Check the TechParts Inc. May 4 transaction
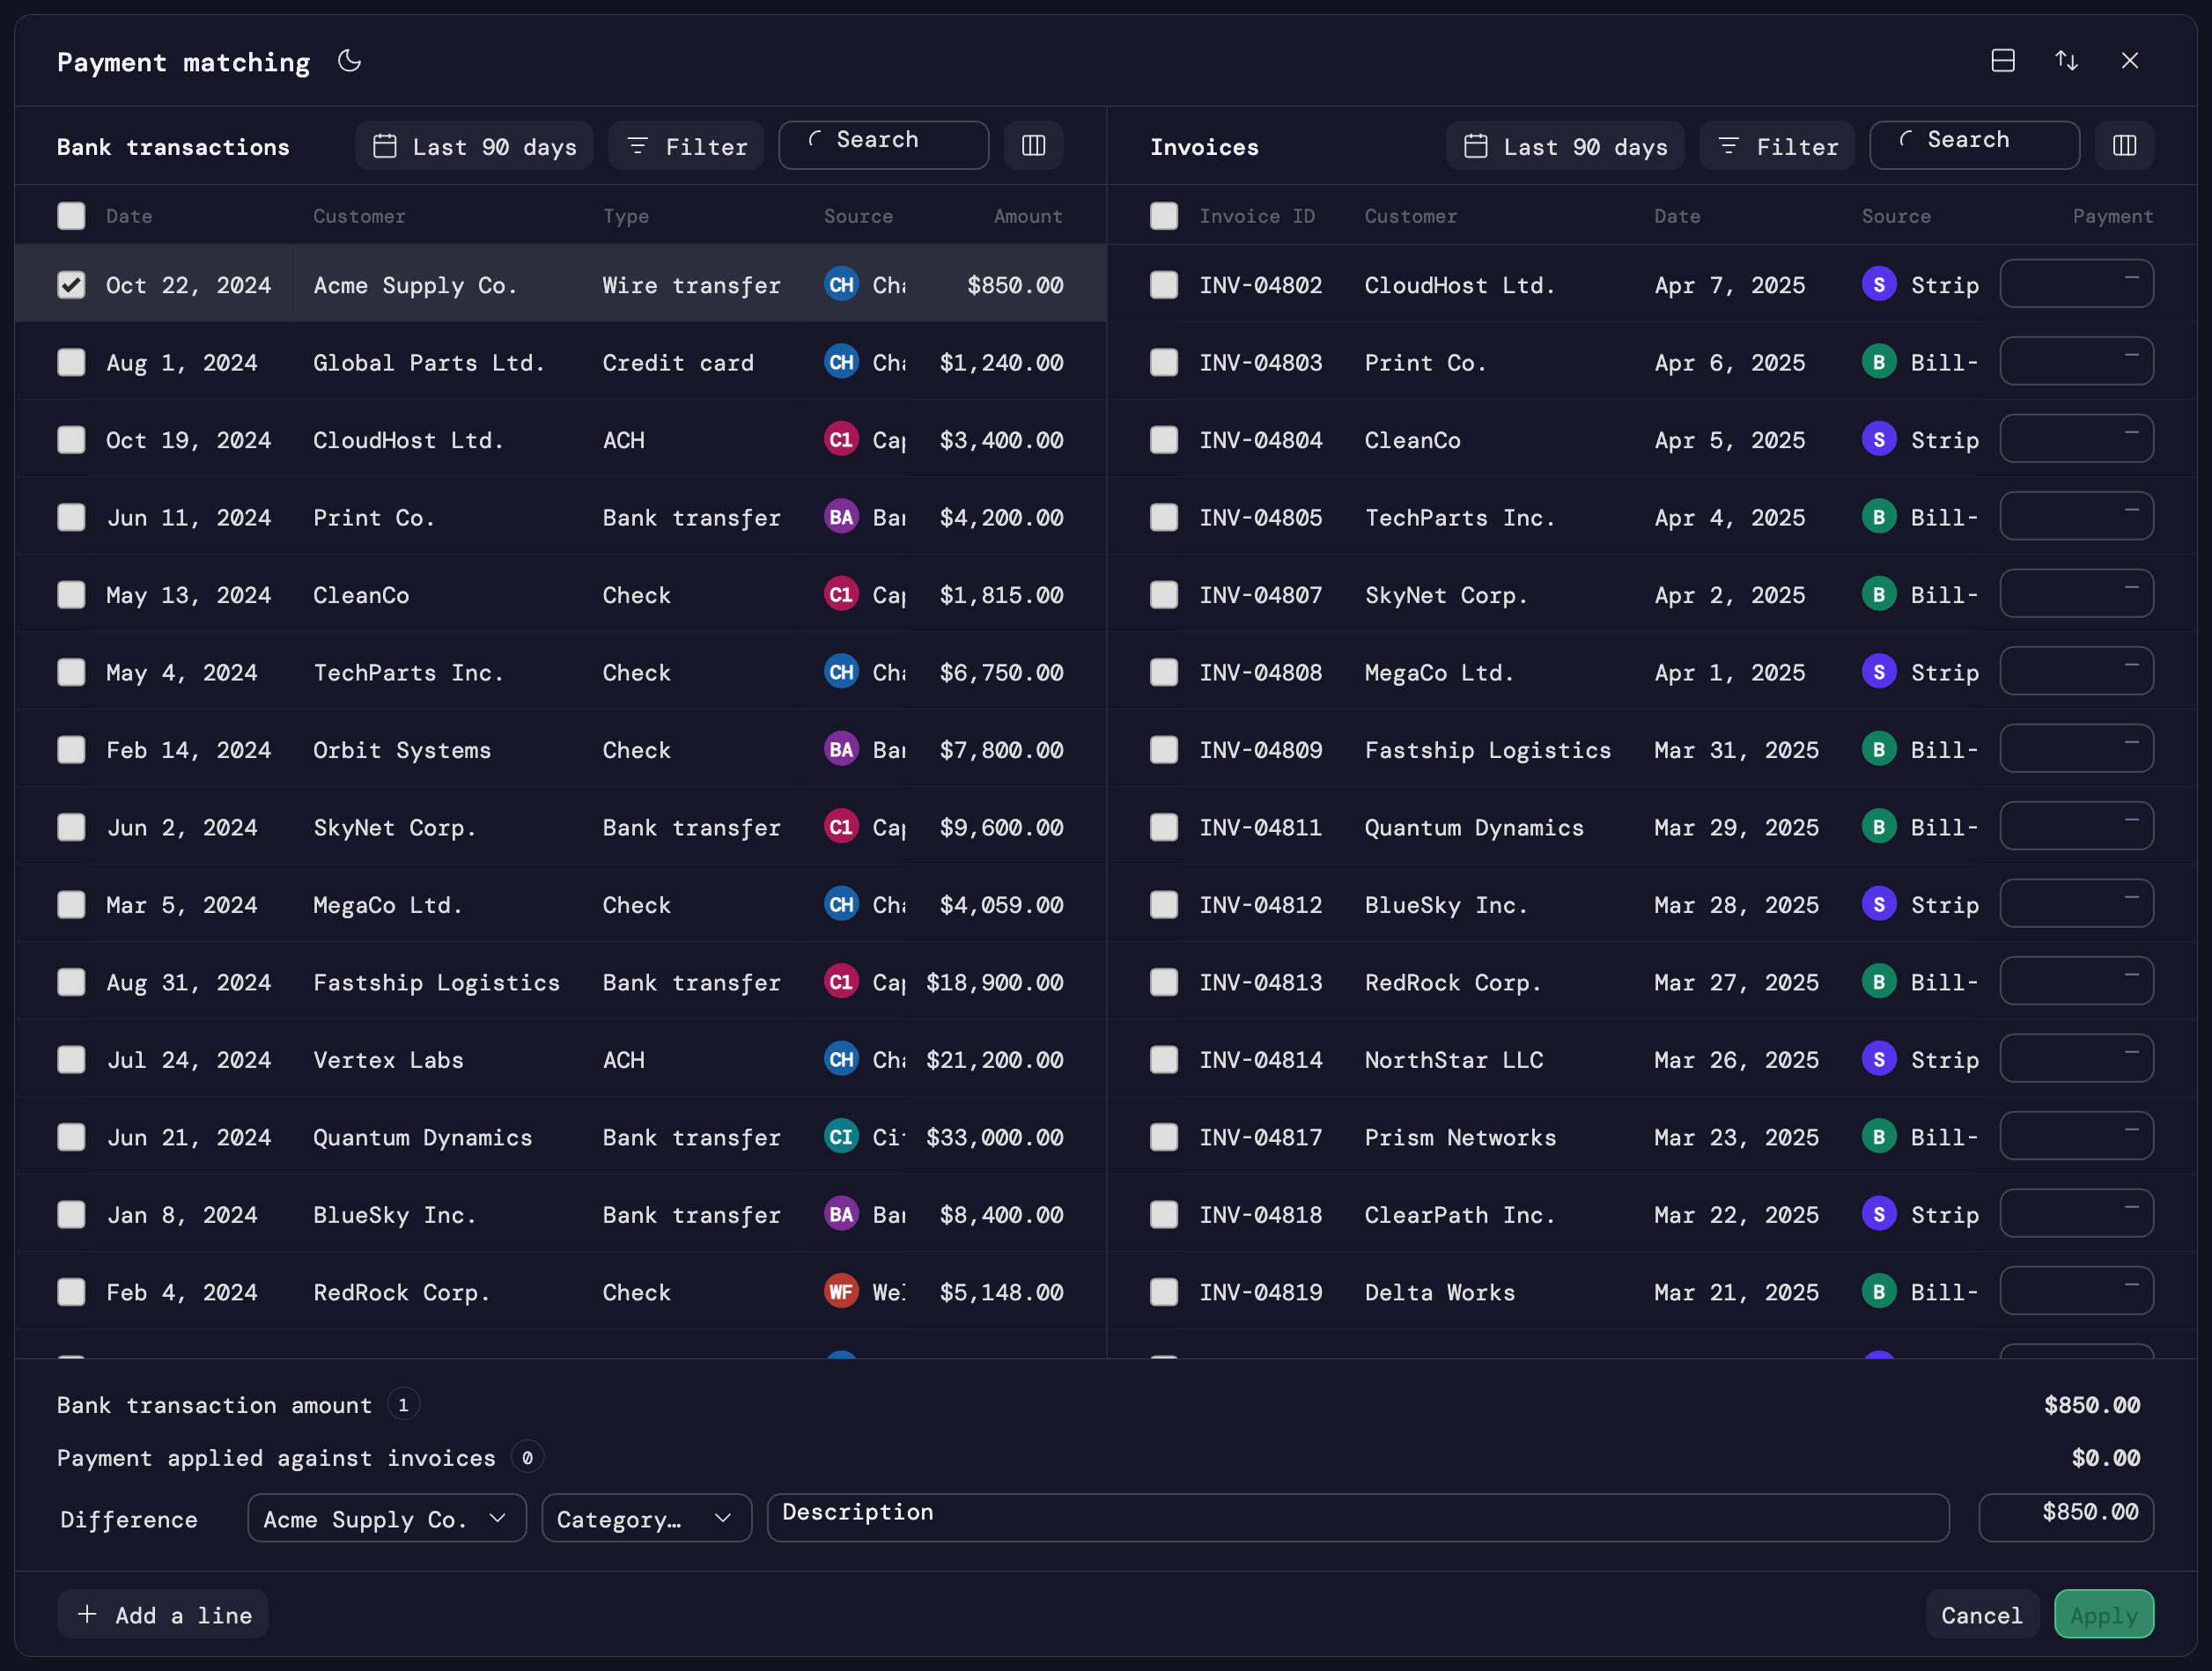2212x1671 pixels. pos(71,672)
